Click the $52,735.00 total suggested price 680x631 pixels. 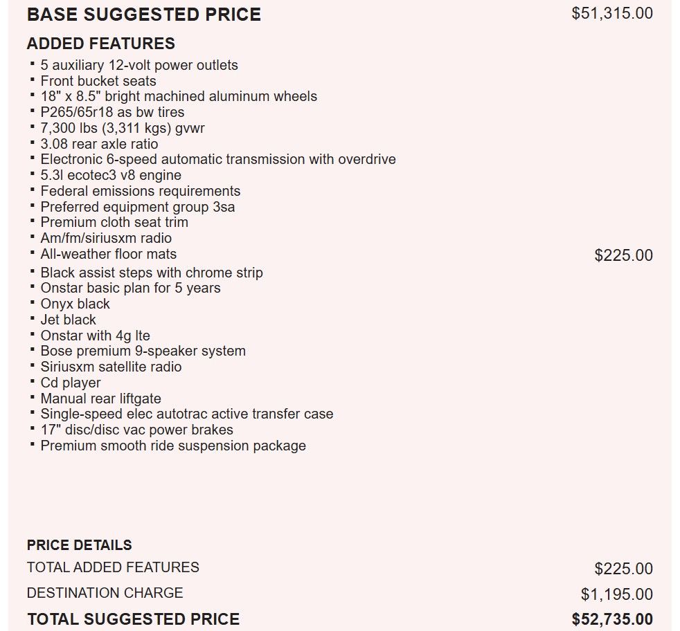(x=612, y=619)
